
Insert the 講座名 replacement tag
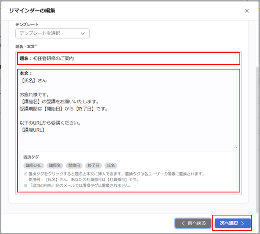click(55, 165)
